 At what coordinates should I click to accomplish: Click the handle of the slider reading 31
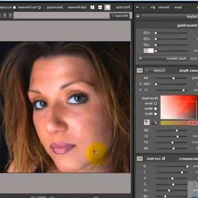(177, 136)
